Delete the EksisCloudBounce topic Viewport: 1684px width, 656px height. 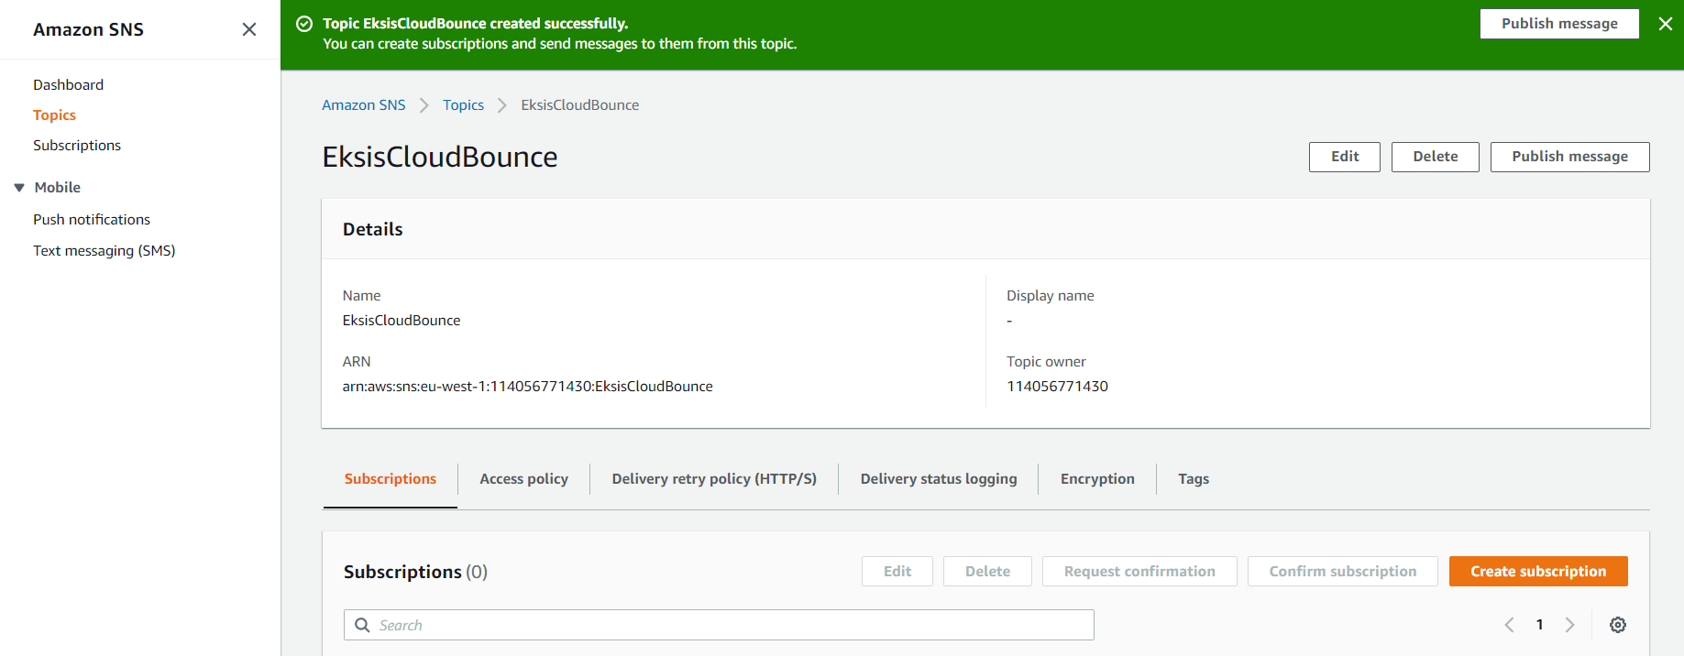point(1435,157)
